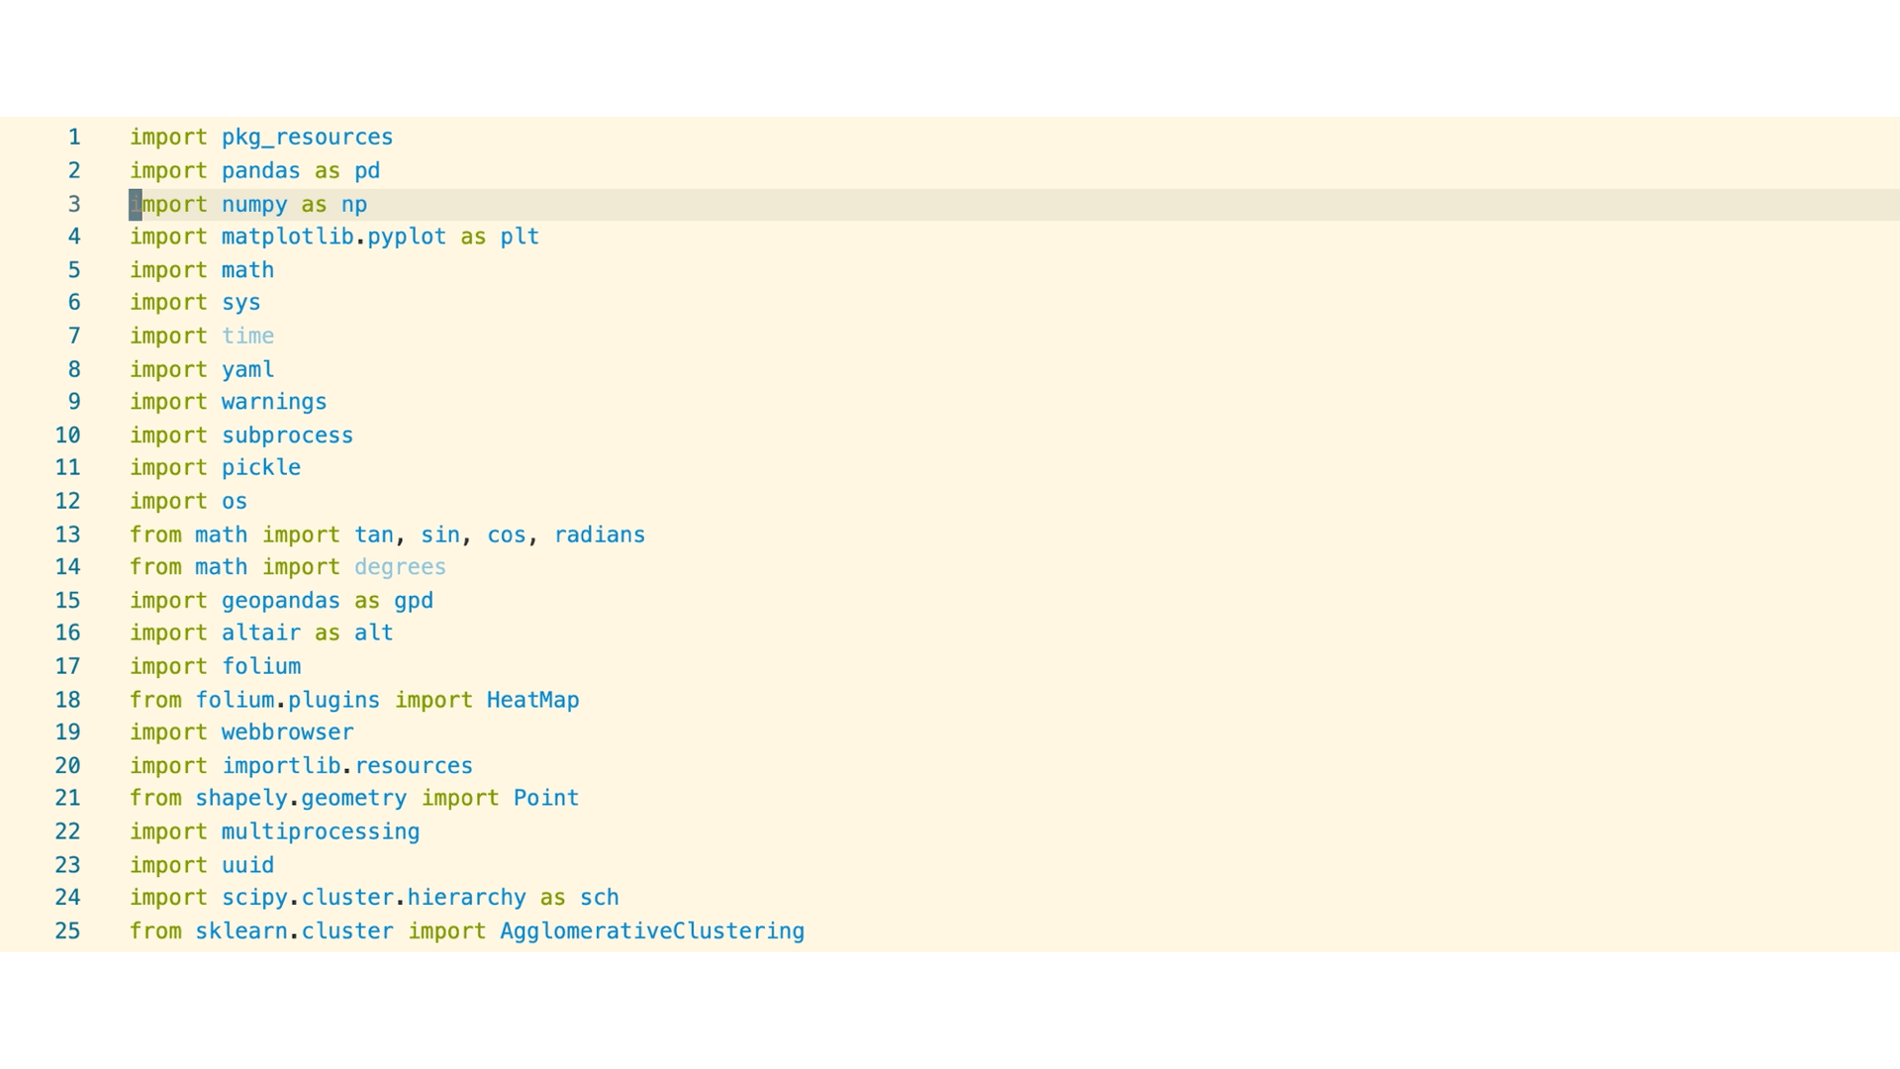Open line 8 yaml import entry
Viewport: 1900px width, 1069px height.
tap(246, 369)
